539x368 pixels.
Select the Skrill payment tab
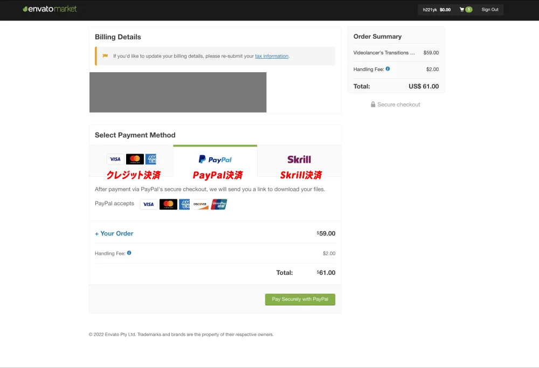point(299,161)
